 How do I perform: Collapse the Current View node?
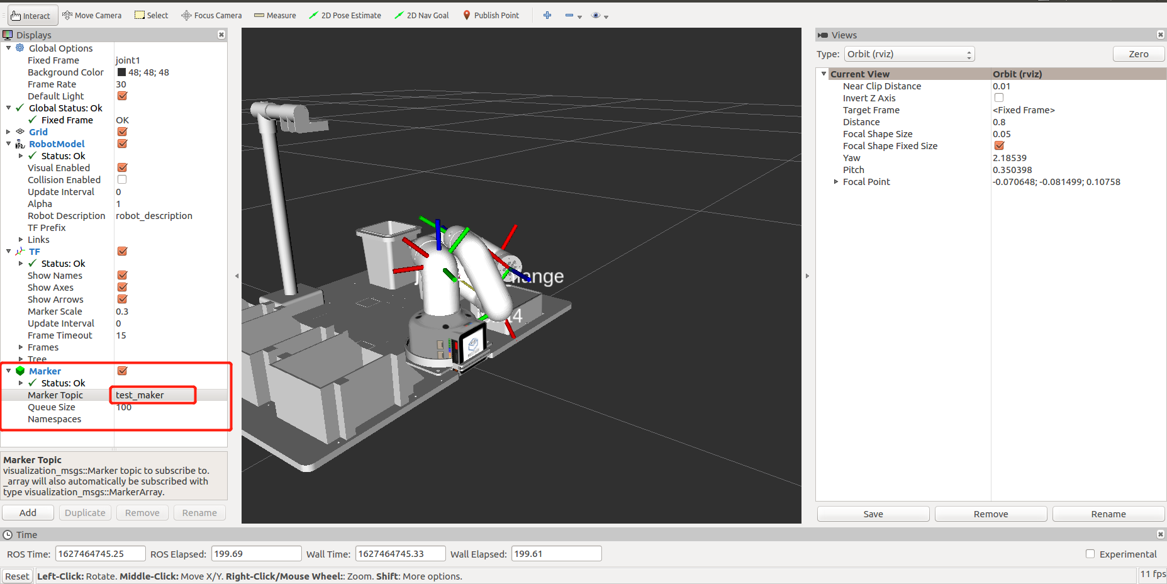click(824, 74)
